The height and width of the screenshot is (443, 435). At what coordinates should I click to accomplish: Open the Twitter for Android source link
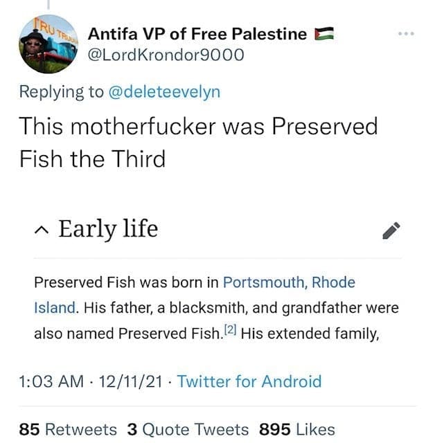(x=249, y=381)
